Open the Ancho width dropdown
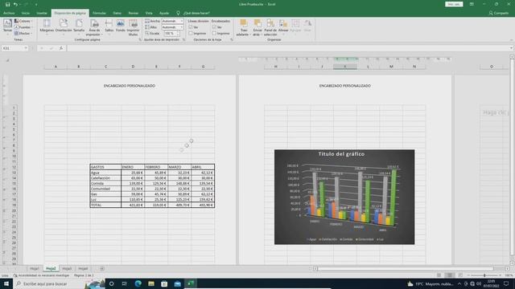 coord(172,21)
